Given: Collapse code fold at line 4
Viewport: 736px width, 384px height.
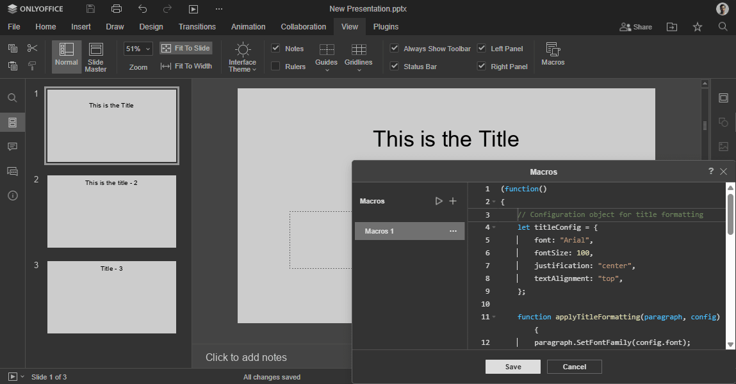Looking at the screenshot, I should click(494, 227).
